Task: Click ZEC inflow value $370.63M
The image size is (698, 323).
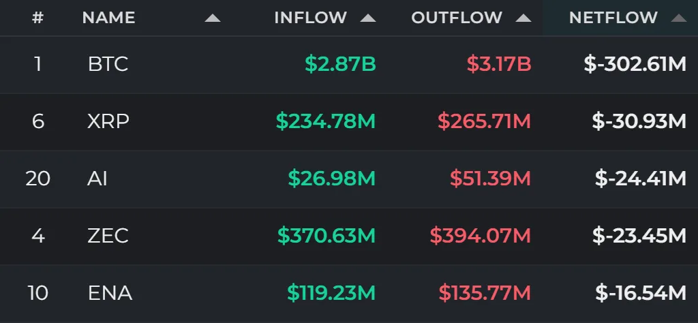Action: pos(327,235)
